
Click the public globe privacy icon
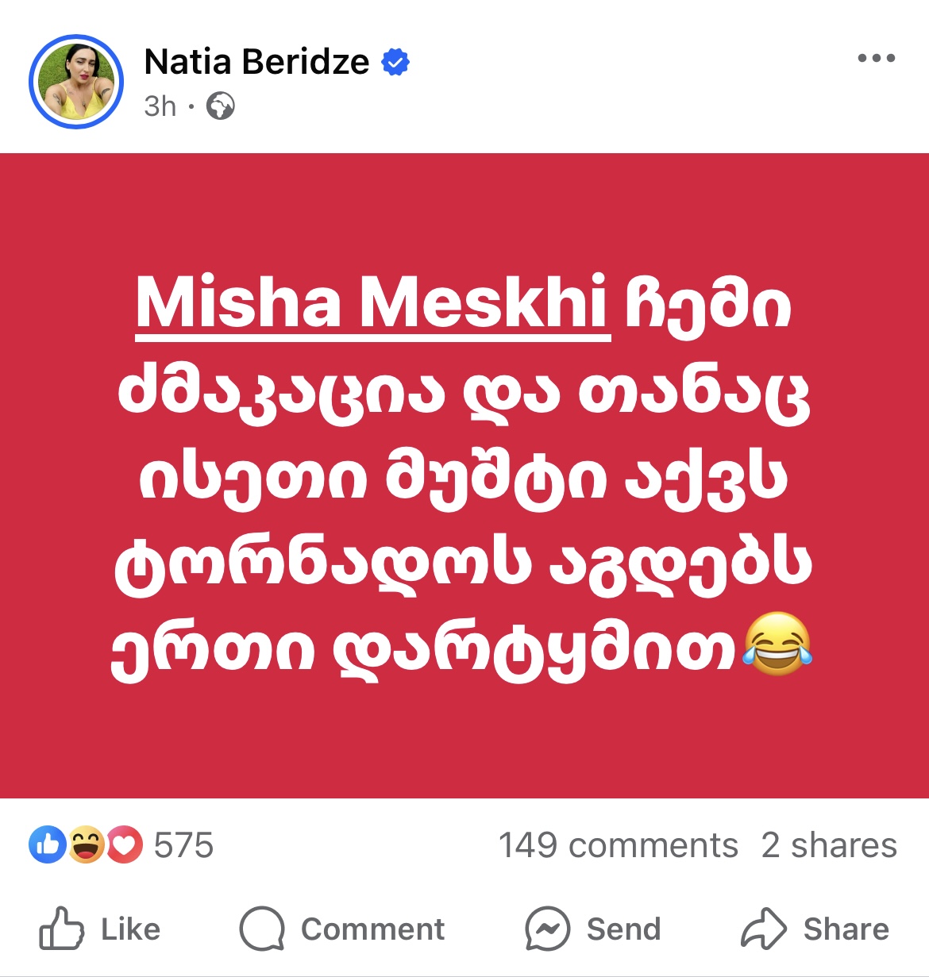coord(220,106)
